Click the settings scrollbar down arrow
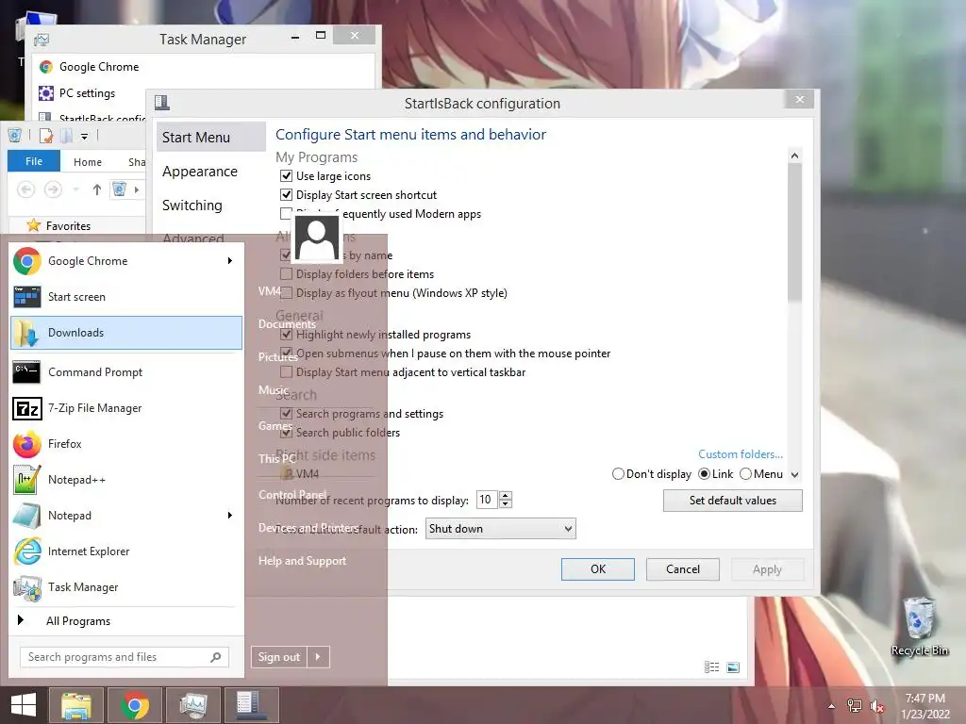966x724 pixels. coord(794,475)
